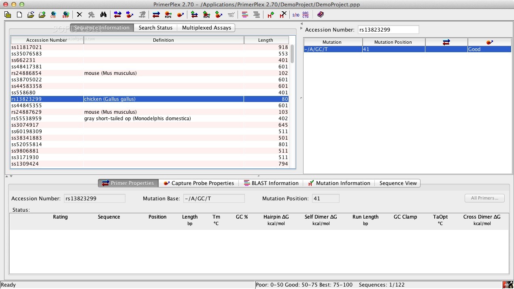Open the Search Status tab
This screenshot has width=514, height=289.
(x=155, y=28)
